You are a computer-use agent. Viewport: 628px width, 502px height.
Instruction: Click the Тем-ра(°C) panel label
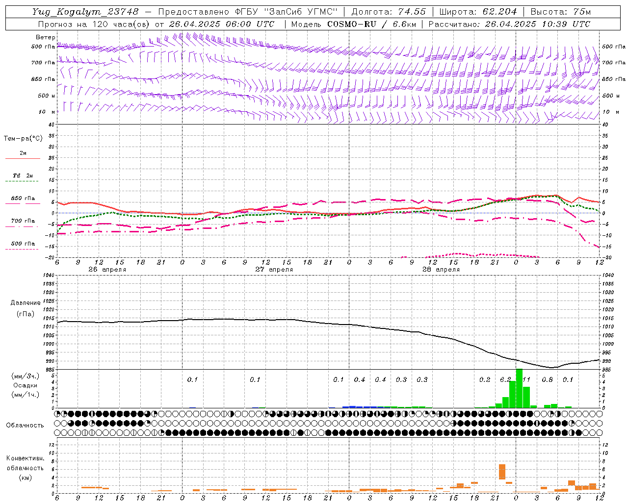click(23, 139)
